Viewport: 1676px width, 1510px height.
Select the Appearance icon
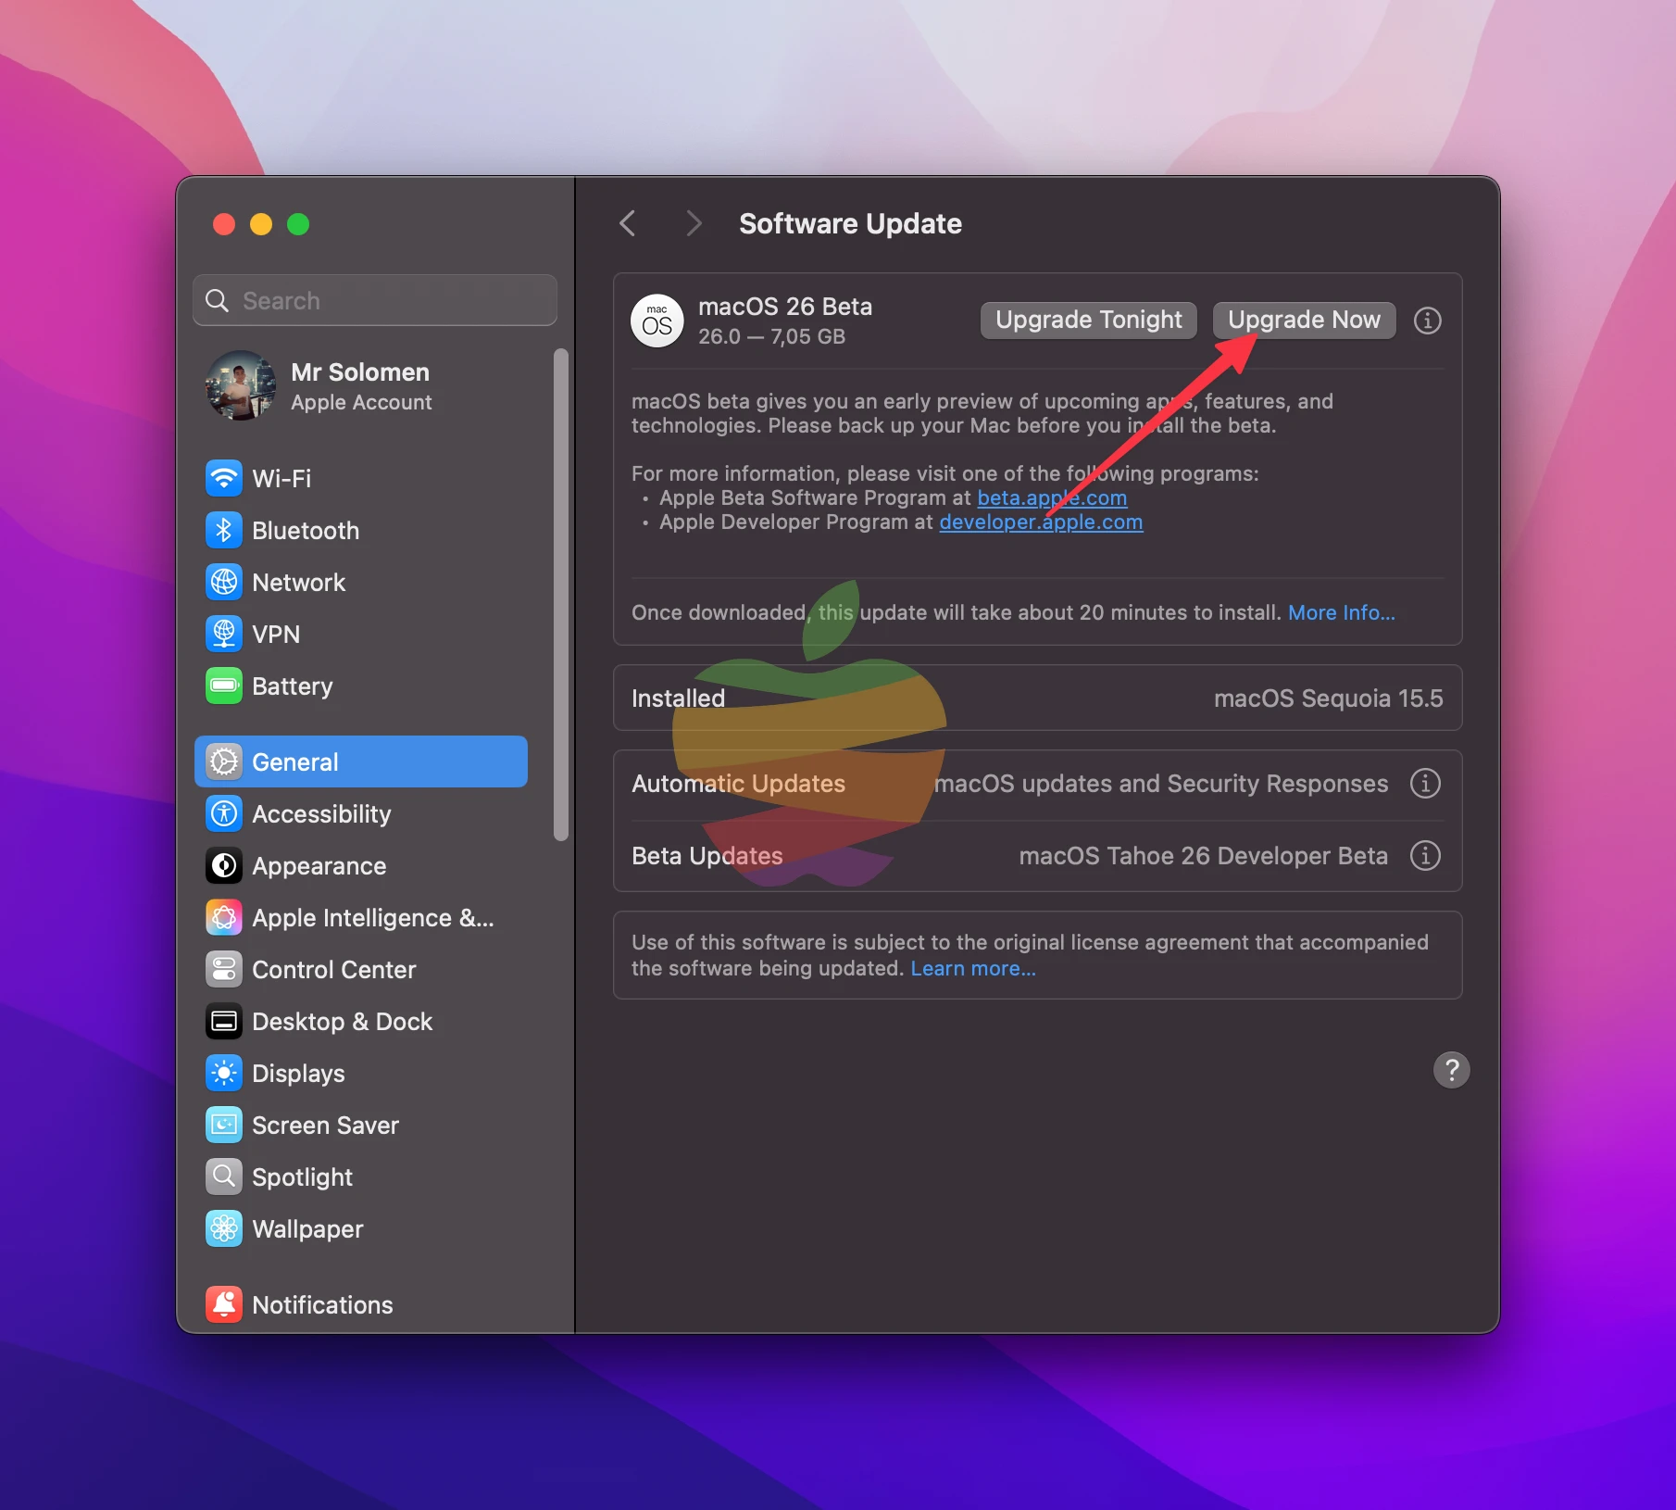click(224, 866)
